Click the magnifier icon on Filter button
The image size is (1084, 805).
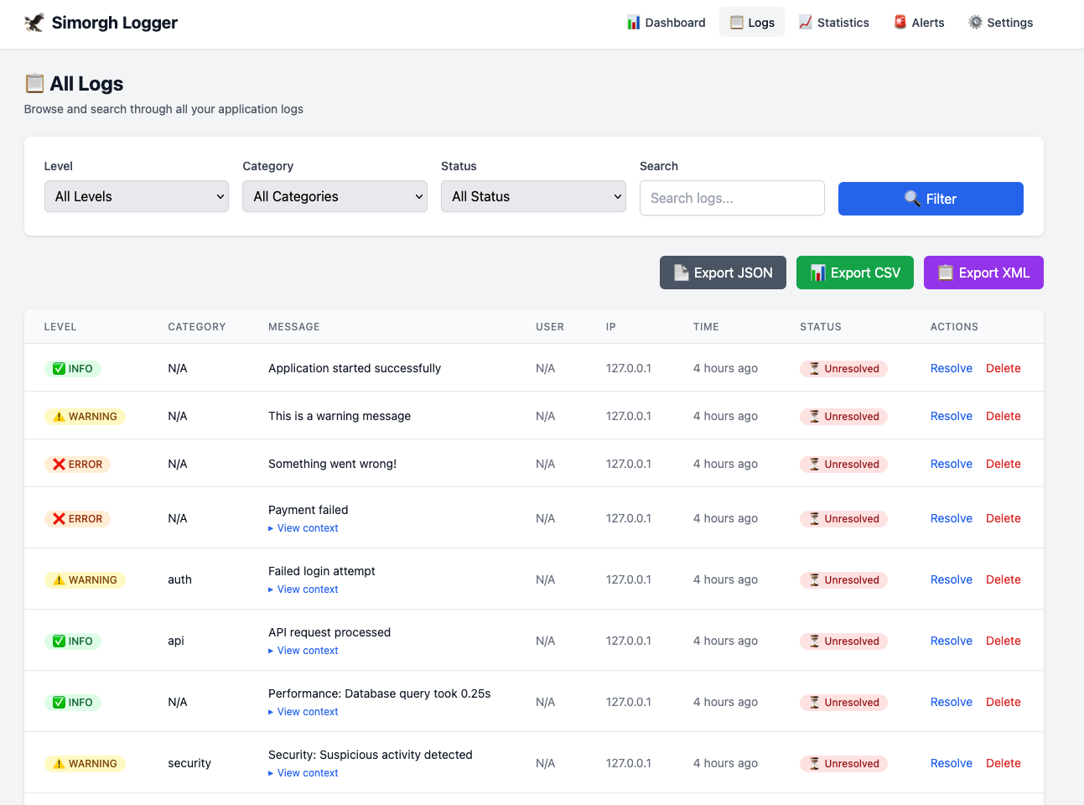click(x=912, y=199)
